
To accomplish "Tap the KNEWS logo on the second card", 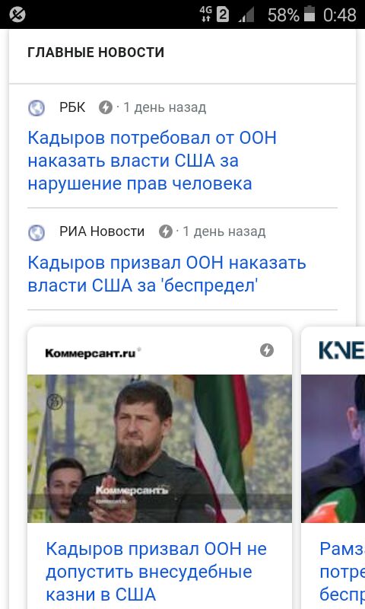I will [341, 350].
